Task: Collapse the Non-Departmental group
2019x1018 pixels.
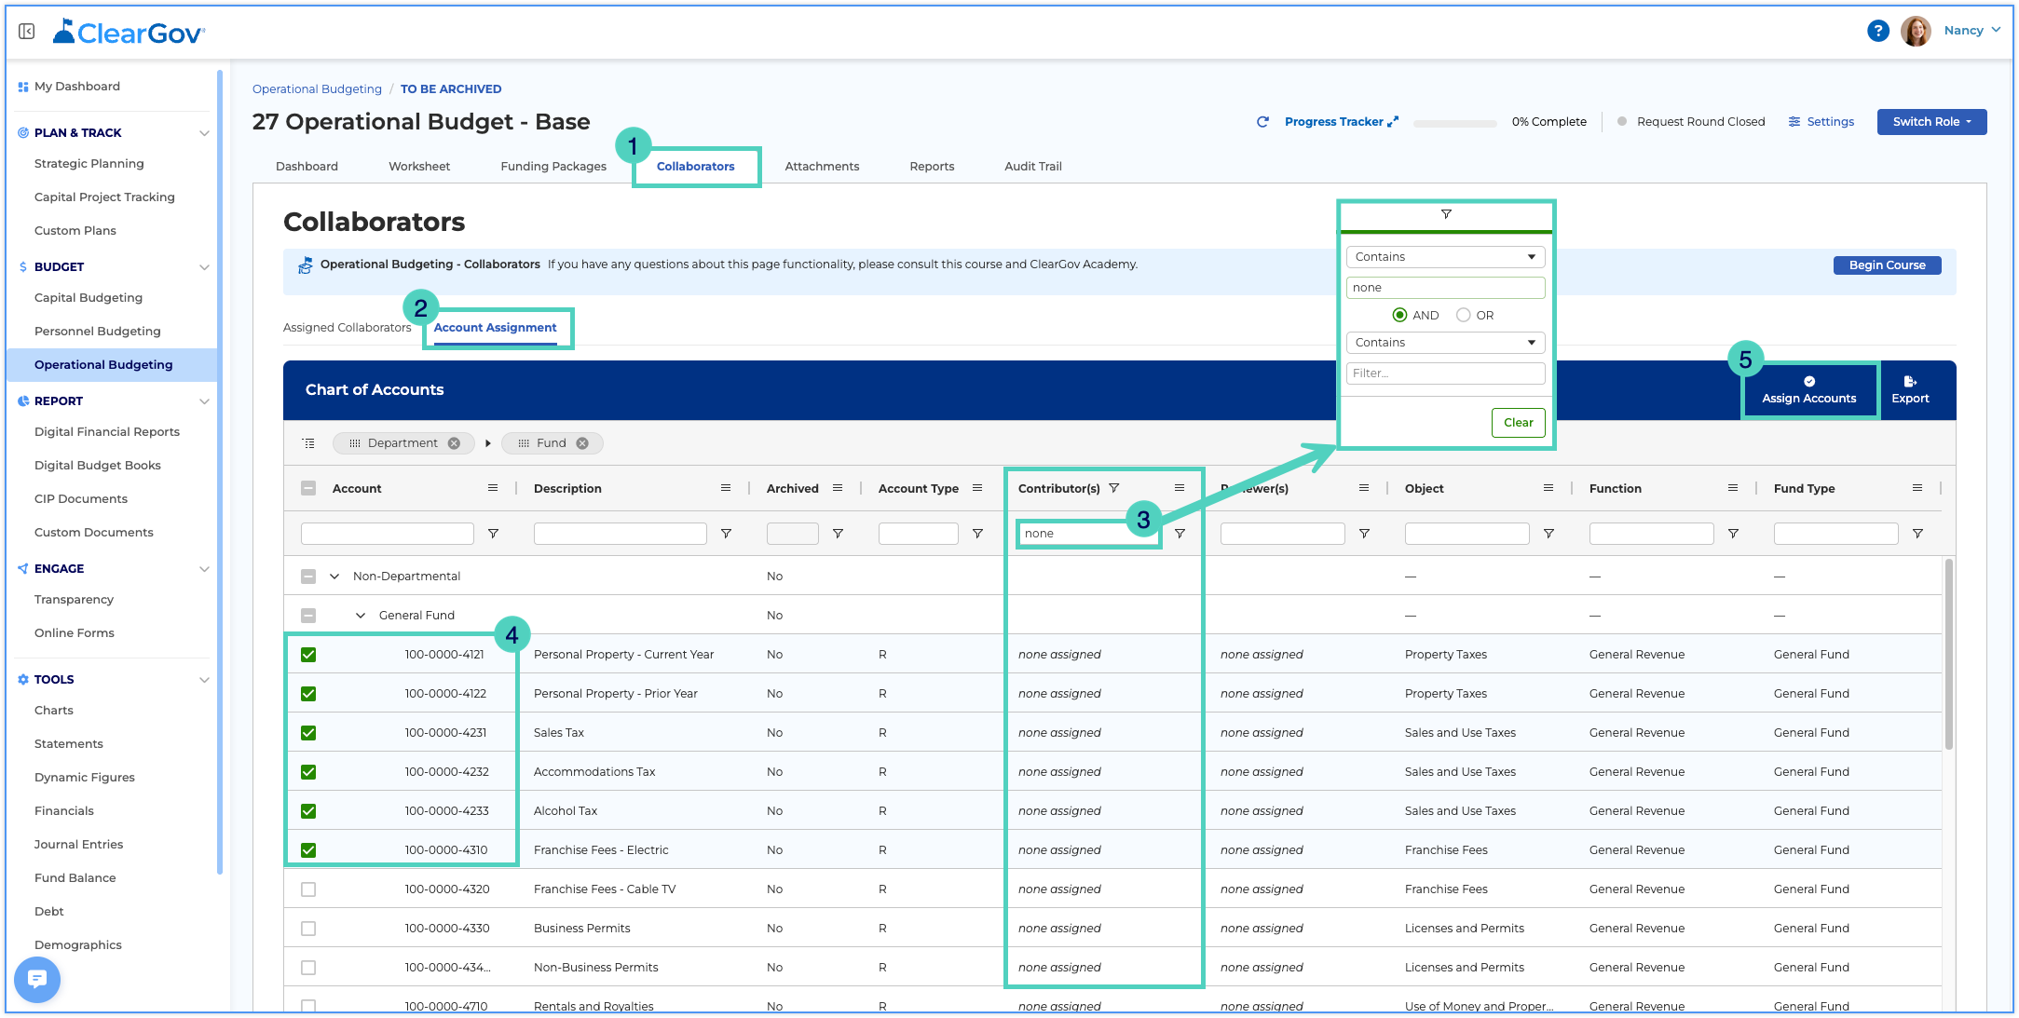Action: point(334,577)
